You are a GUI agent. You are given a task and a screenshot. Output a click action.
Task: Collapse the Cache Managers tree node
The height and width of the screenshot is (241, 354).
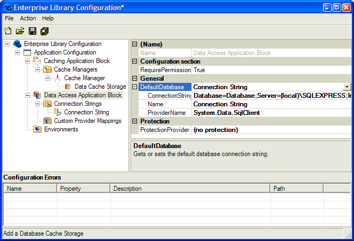(38, 69)
